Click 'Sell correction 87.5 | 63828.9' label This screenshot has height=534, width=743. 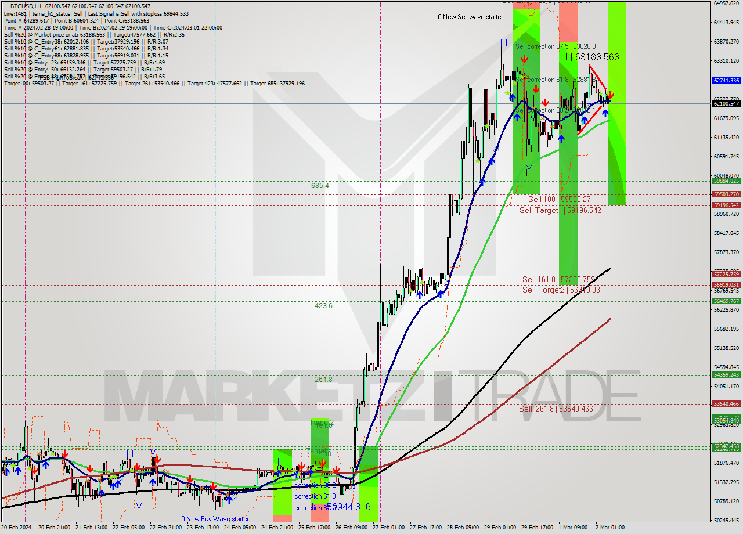(556, 46)
